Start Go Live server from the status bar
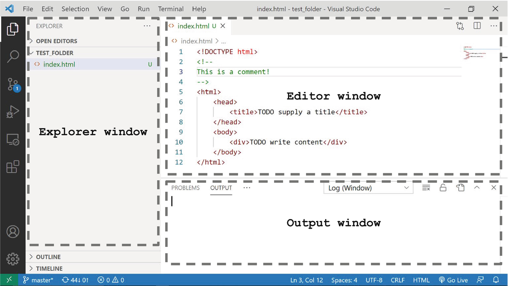508x286 pixels. pos(453,280)
